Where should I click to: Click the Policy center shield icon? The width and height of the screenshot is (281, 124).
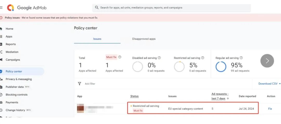point(1,71)
